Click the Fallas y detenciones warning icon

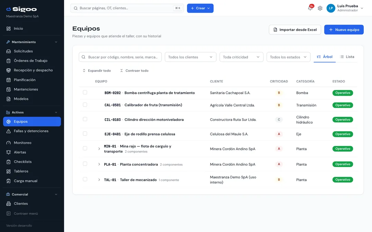[9, 131]
